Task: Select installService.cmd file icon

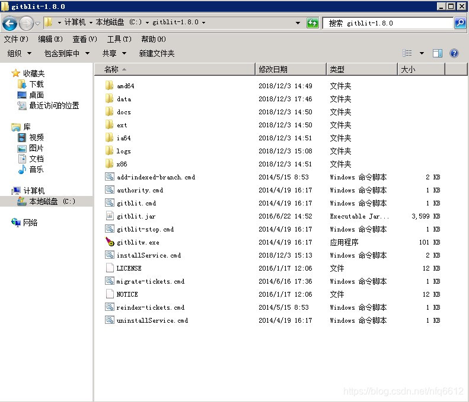Action: (x=110, y=255)
